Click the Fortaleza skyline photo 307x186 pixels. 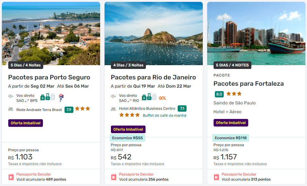click(256, 33)
